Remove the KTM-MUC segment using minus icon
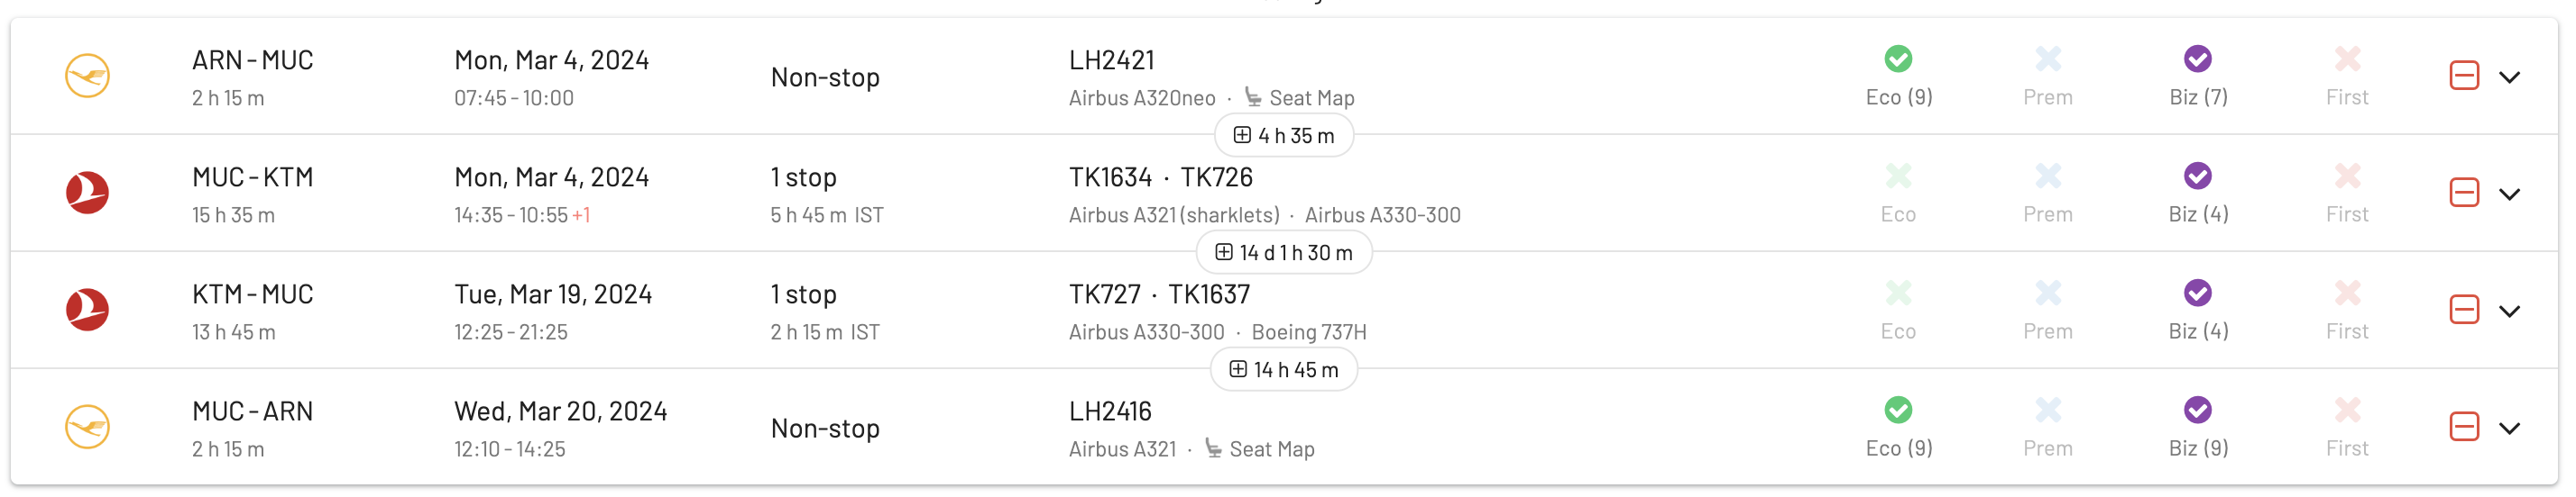Viewport: 2576px width, 497px height. (x=2463, y=310)
